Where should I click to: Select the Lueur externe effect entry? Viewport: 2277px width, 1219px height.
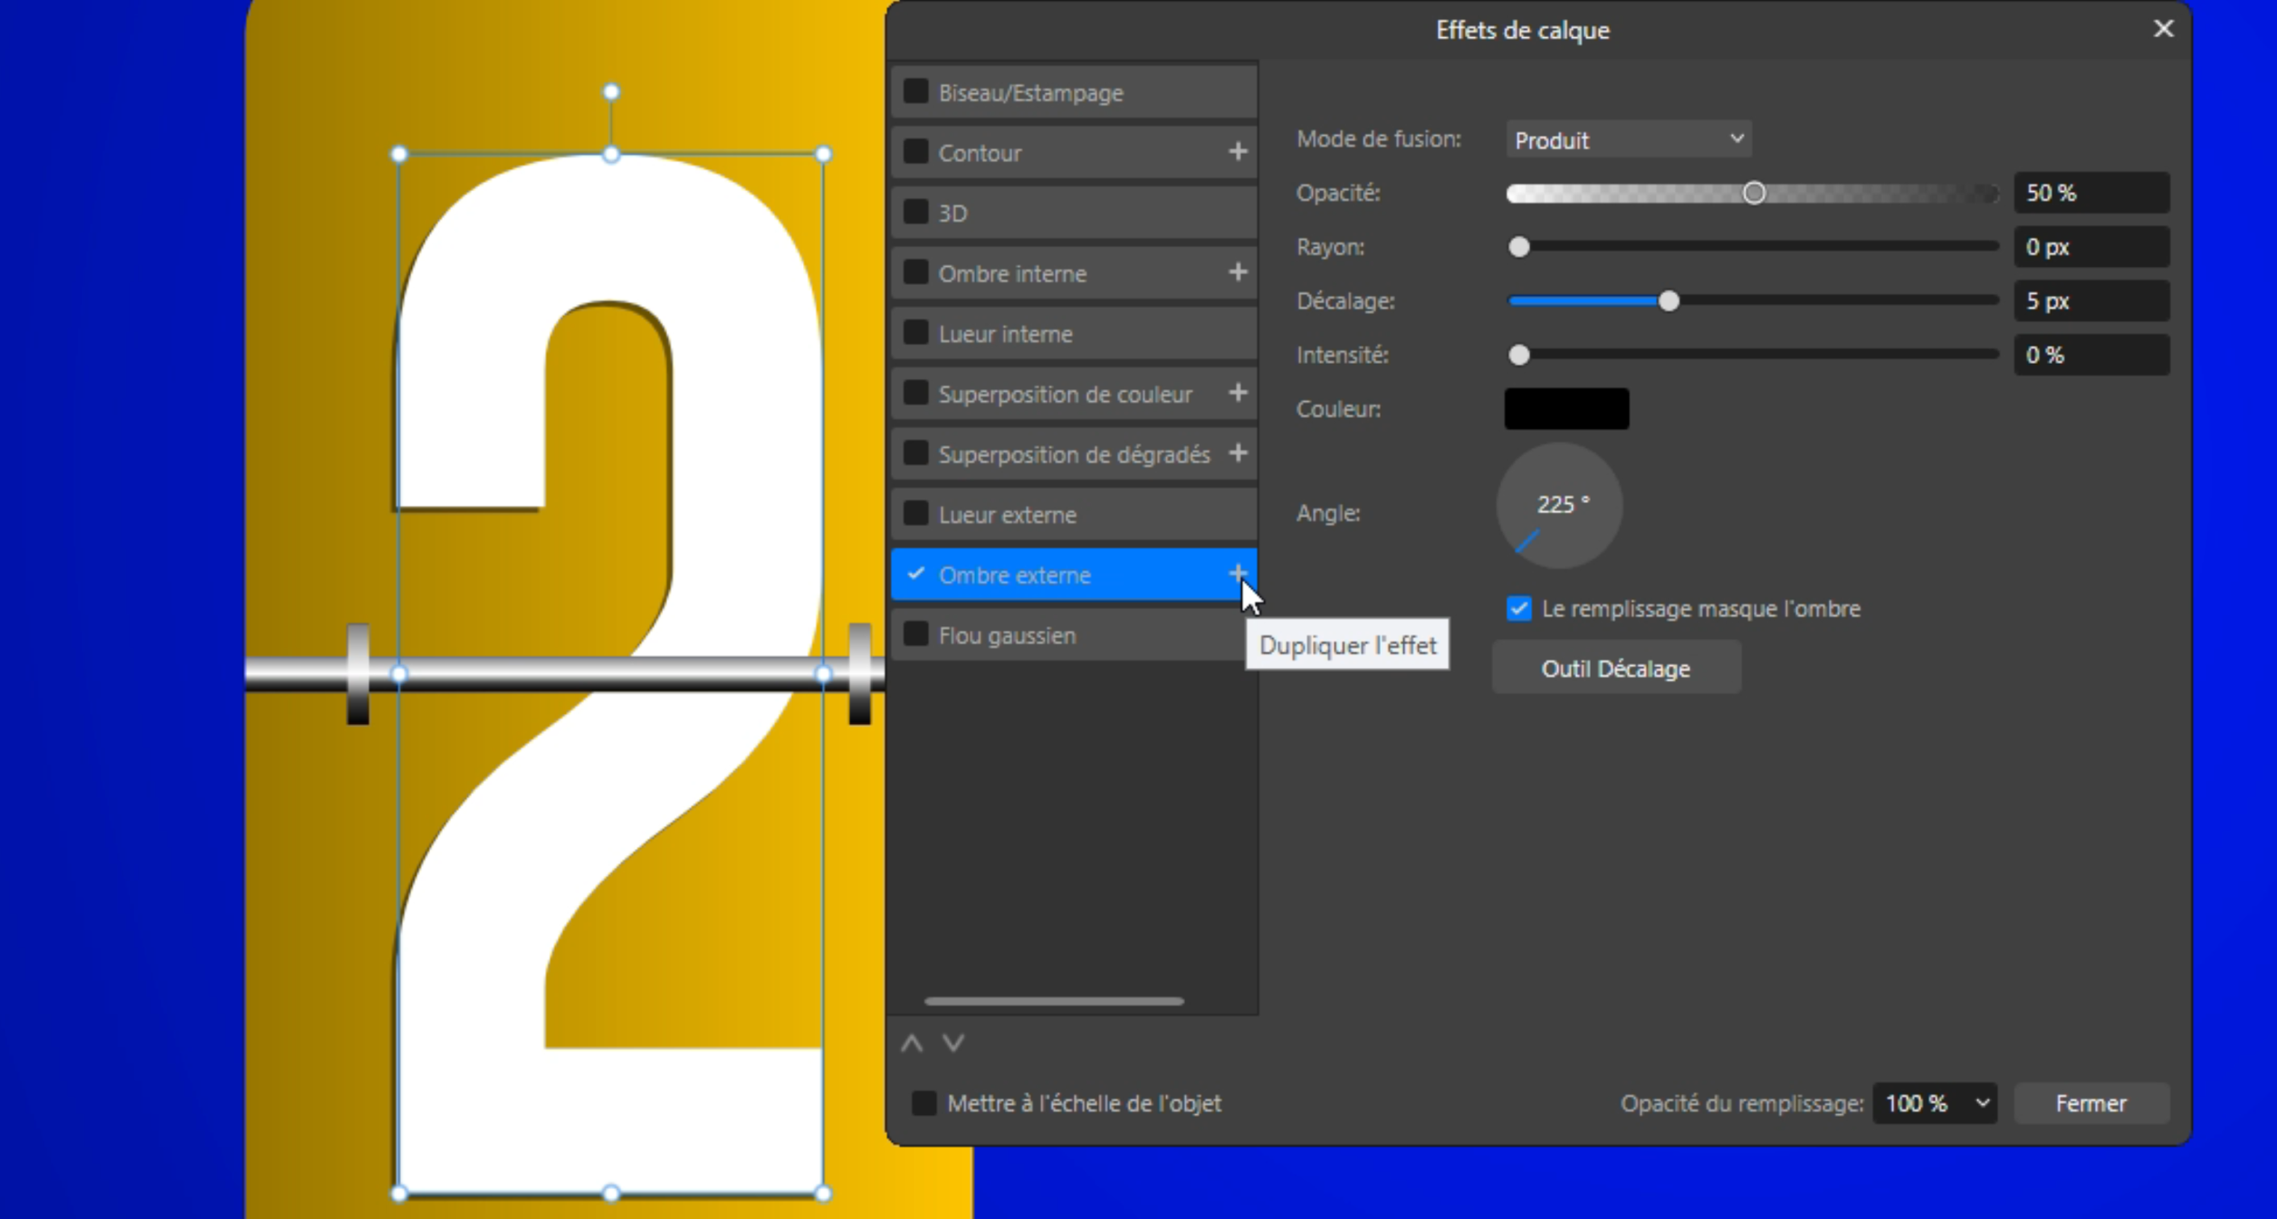click(x=1007, y=515)
